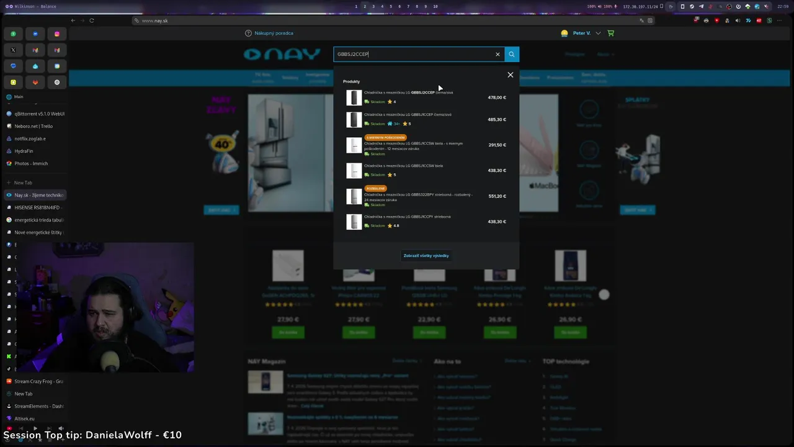Image resolution: width=794 pixels, height=447 pixels.
Task: Click the browser back arrow
Action: (73, 20)
